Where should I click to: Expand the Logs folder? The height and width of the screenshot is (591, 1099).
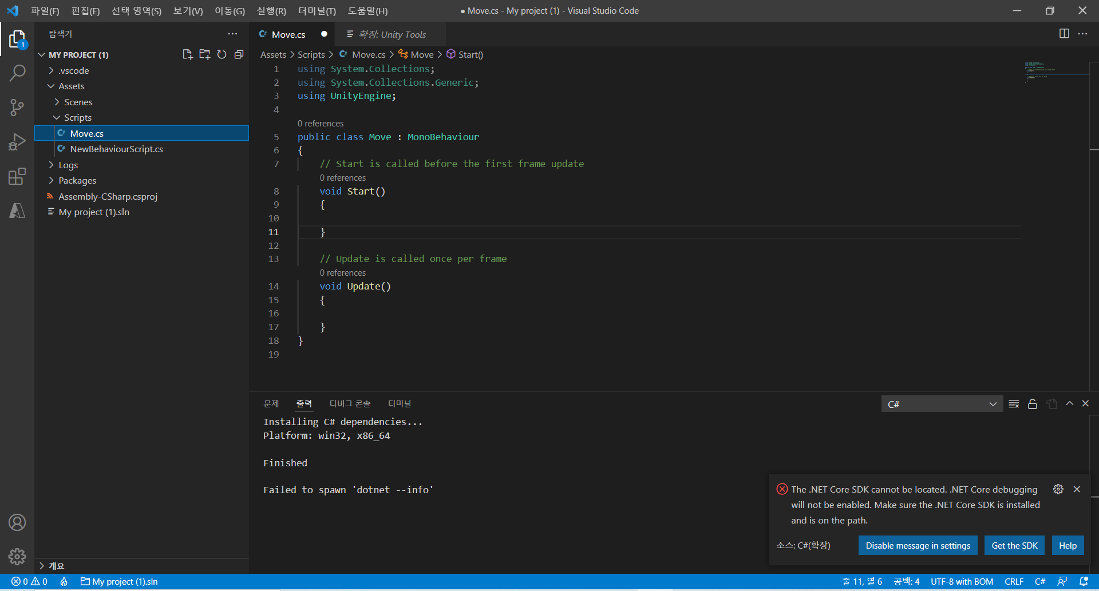(x=141, y=165)
